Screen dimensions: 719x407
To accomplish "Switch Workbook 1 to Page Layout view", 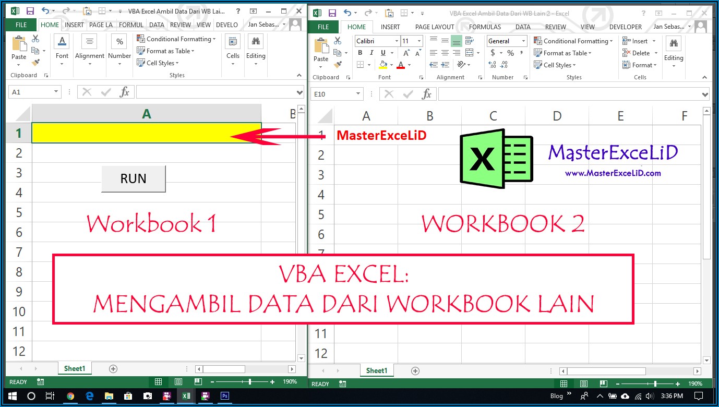I will tap(178, 382).
